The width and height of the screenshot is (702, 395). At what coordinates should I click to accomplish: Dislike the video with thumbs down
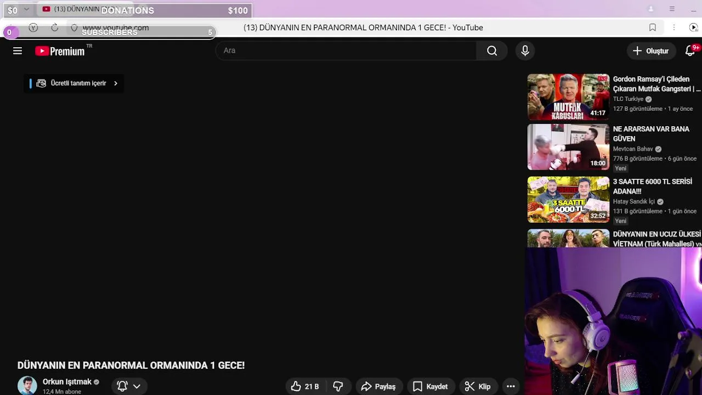(x=338, y=387)
